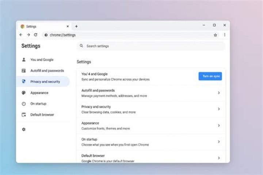
Task: Click the power icon for On startup
Action: 24,104
